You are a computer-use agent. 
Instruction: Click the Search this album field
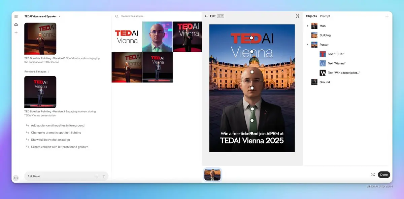click(133, 16)
